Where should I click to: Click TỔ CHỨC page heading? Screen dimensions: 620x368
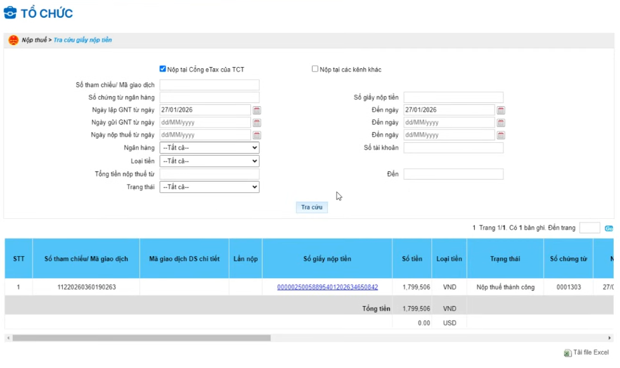point(47,13)
